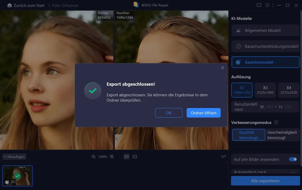302x190 pixels.
Task: Select 'Qualität bevorzugt' enhancement mode
Action: pos(249,135)
